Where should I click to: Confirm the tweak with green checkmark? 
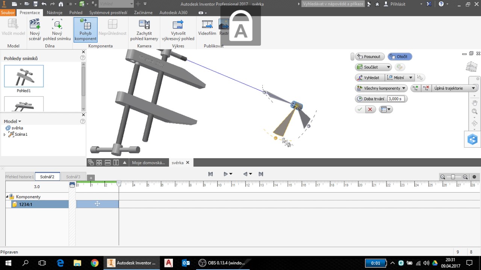(360, 109)
